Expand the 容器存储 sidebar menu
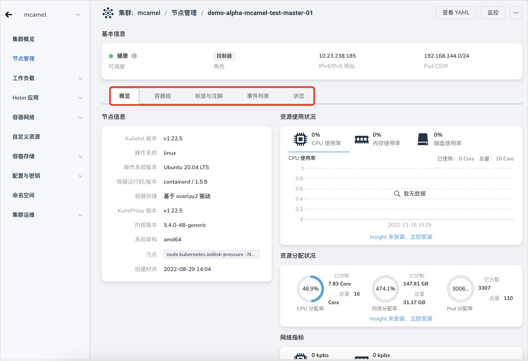The width and height of the screenshot is (528, 361). [x=47, y=156]
